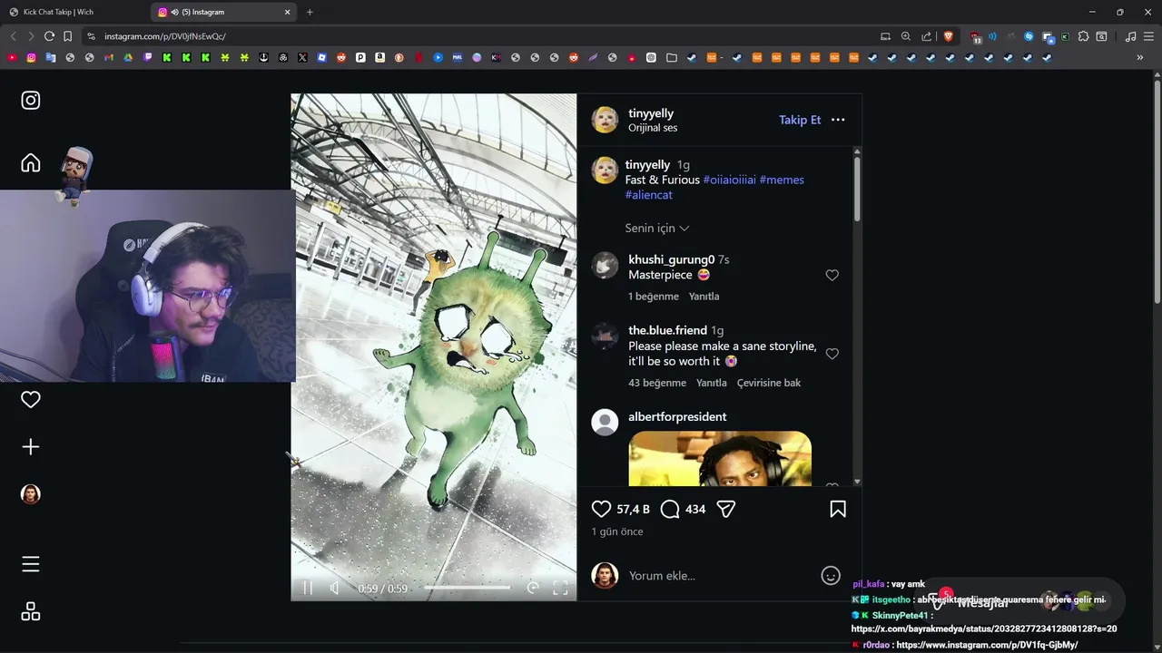1162x653 pixels.
Task: Open the Twitch bookmark in bookmarks bar
Action: pyautogui.click(x=148, y=58)
